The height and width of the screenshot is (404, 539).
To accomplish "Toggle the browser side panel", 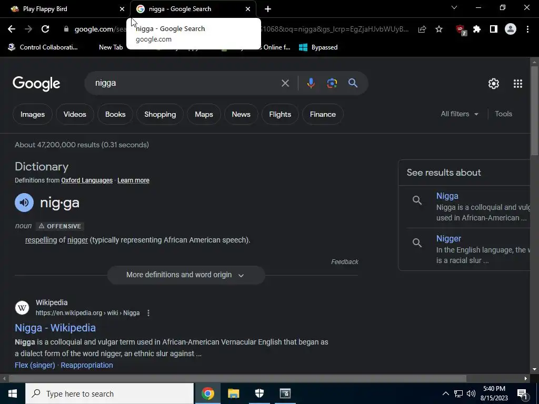I will point(494,29).
